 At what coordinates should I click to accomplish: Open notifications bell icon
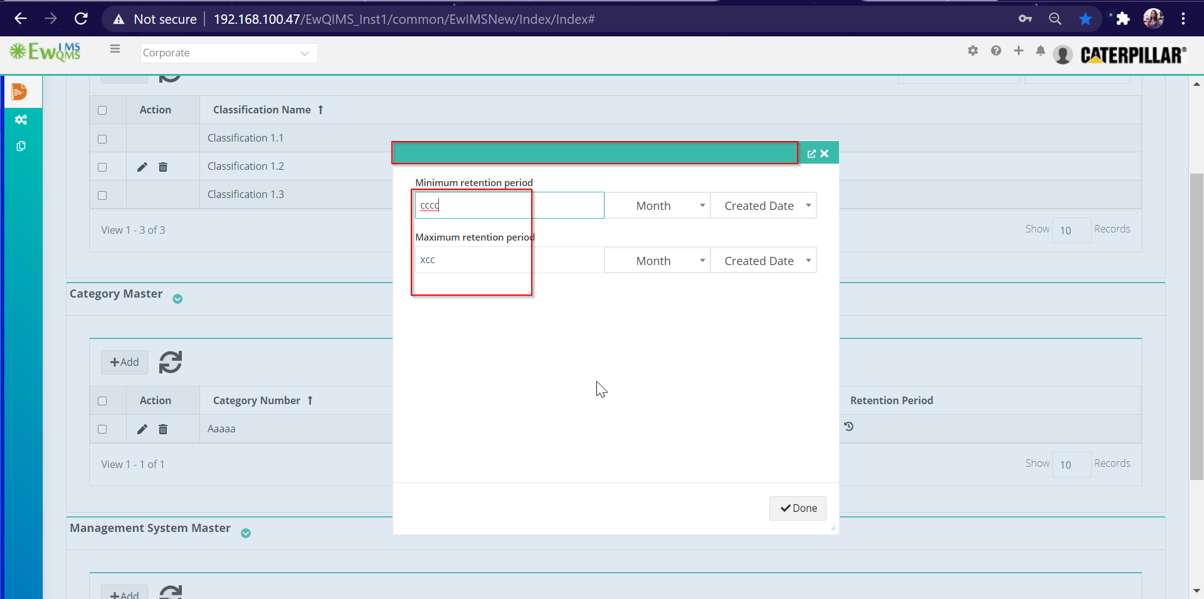coord(1040,51)
